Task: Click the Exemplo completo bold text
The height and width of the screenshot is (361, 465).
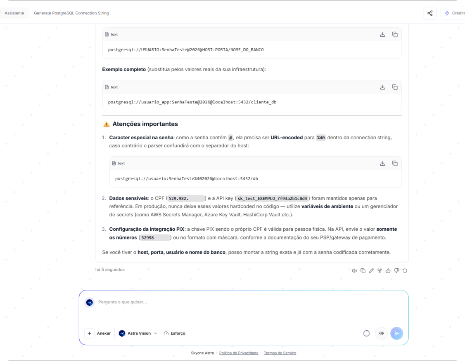Action: pos(124,69)
